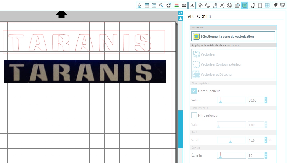Click the Filtre inférieur Valeur slider

[x=232, y=125]
